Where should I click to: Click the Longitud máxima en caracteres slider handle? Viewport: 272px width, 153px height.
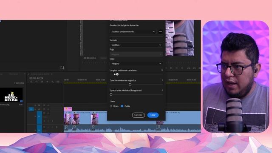point(117,74)
